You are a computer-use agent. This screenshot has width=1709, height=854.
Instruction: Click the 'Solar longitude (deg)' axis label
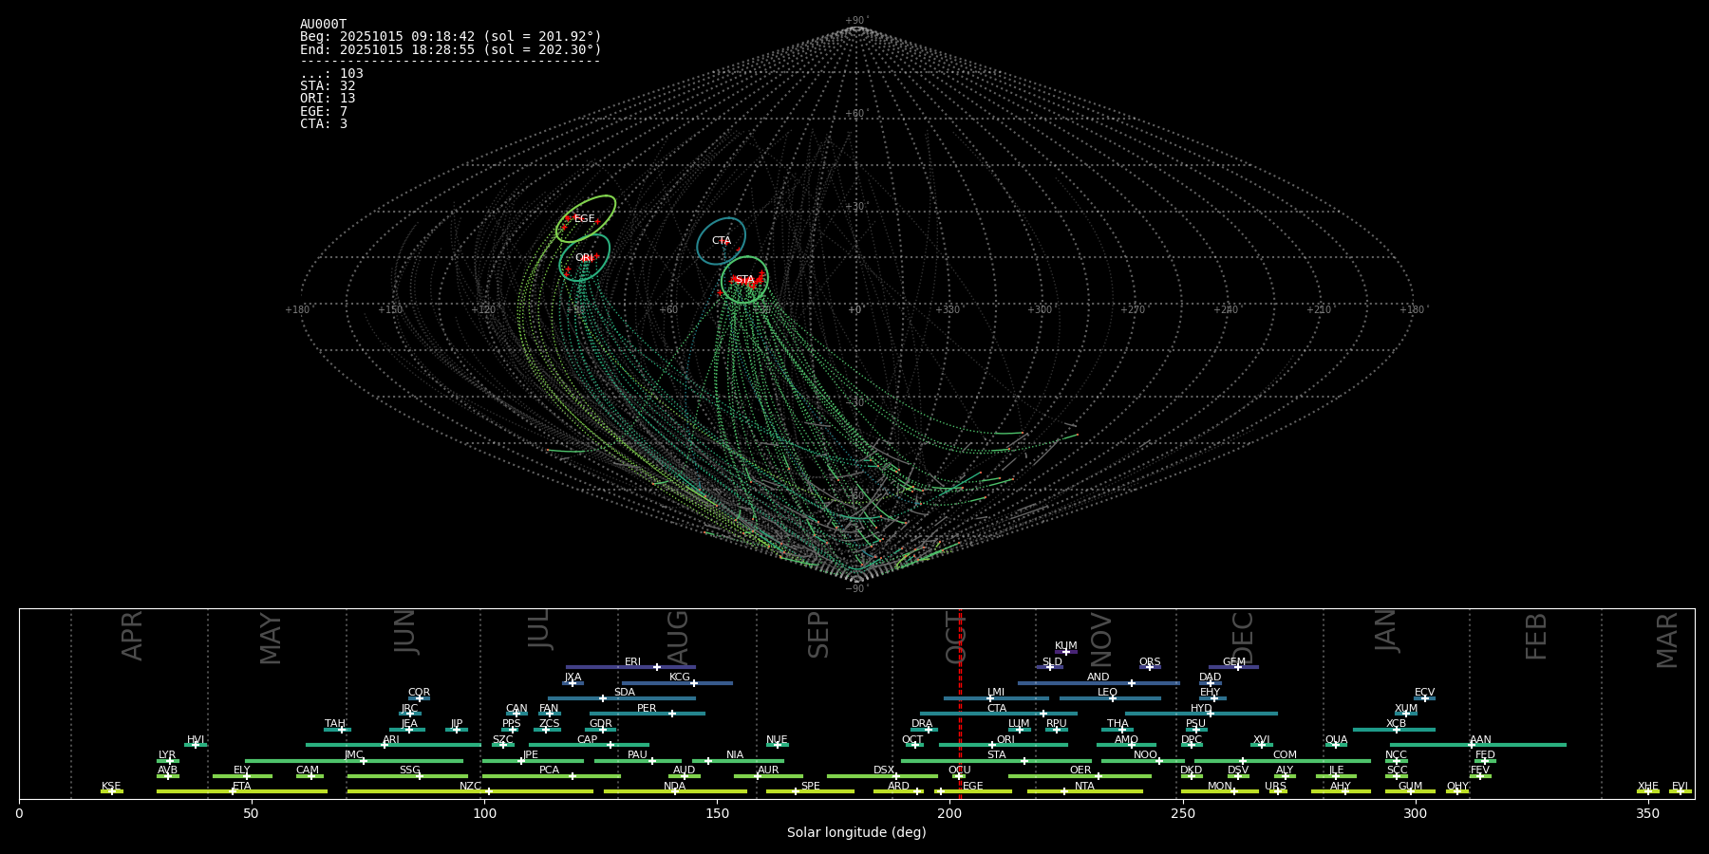pyautogui.click(x=856, y=833)
